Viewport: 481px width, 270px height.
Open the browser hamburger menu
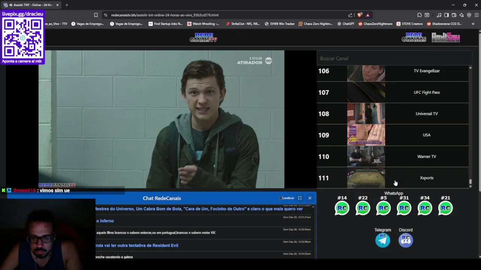tap(476, 15)
